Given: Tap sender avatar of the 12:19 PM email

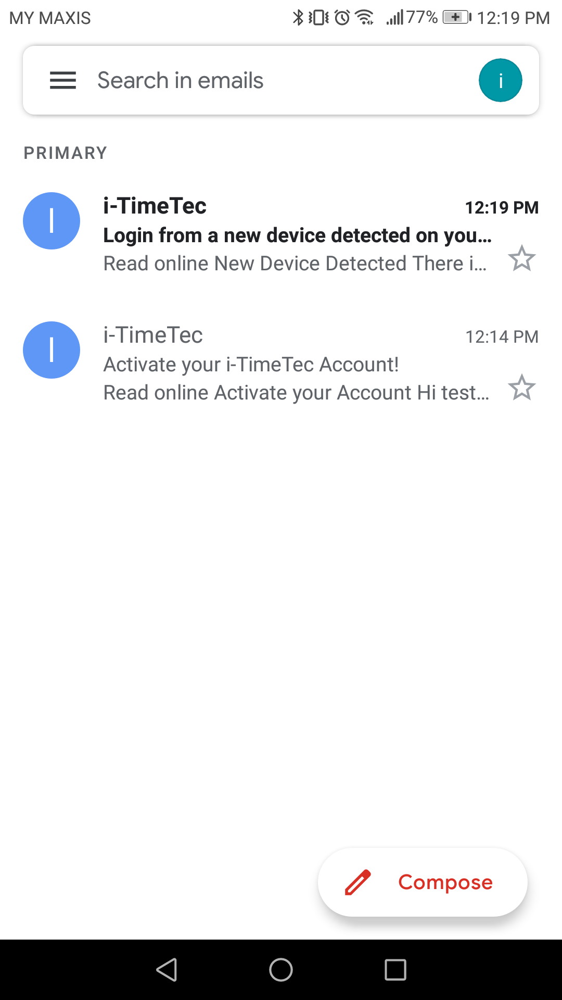Looking at the screenshot, I should tap(52, 221).
